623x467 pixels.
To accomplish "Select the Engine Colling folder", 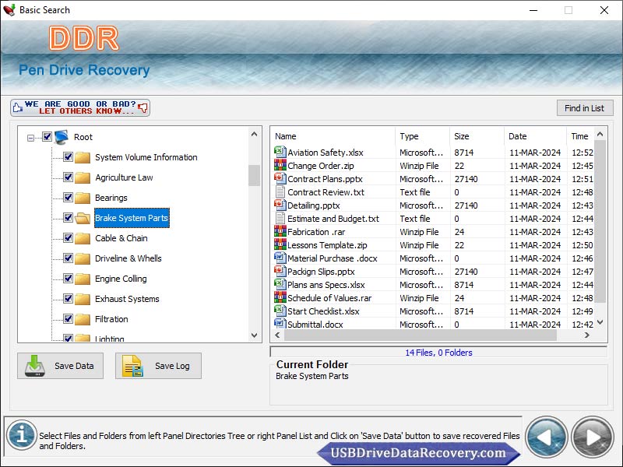I will 121,279.
